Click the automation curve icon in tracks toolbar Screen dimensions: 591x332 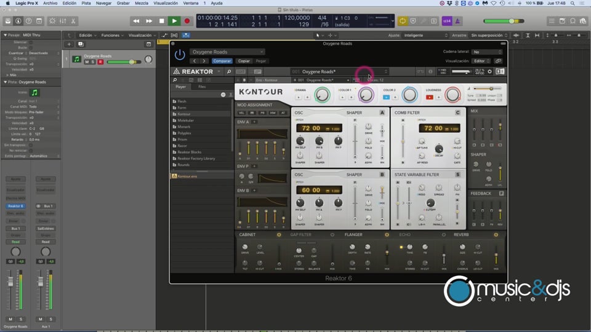[165, 36]
